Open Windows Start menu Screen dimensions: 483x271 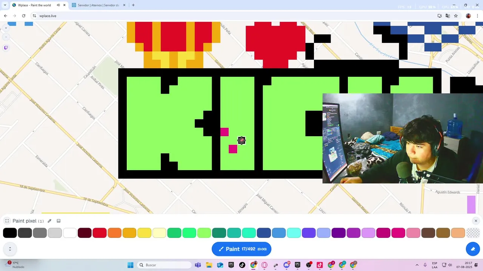tap(131, 265)
